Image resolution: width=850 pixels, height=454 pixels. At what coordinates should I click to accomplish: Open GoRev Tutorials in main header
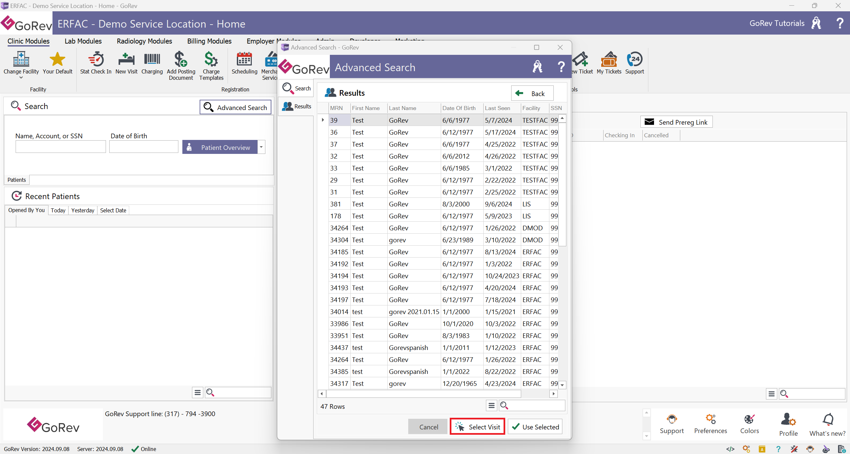click(777, 23)
